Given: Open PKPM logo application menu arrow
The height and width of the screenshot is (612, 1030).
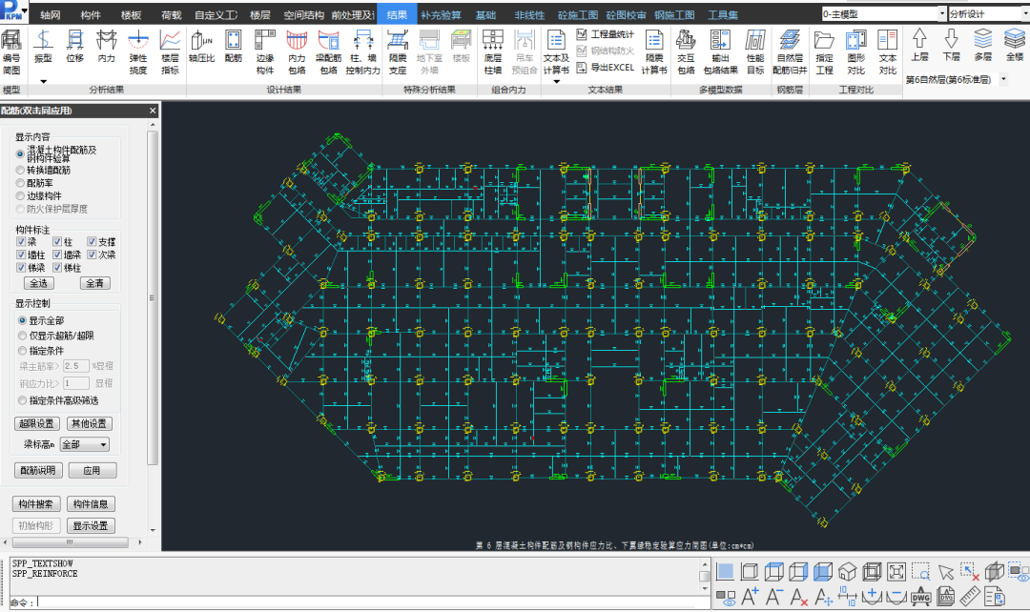Looking at the screenshot, I should 25,11.
